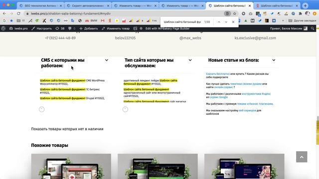Image resolution: width=319 pixels, height=179 pixels.
Task: Open the iwebs.pro site menu
Action: pyautogui.click(x=18, y=28)
